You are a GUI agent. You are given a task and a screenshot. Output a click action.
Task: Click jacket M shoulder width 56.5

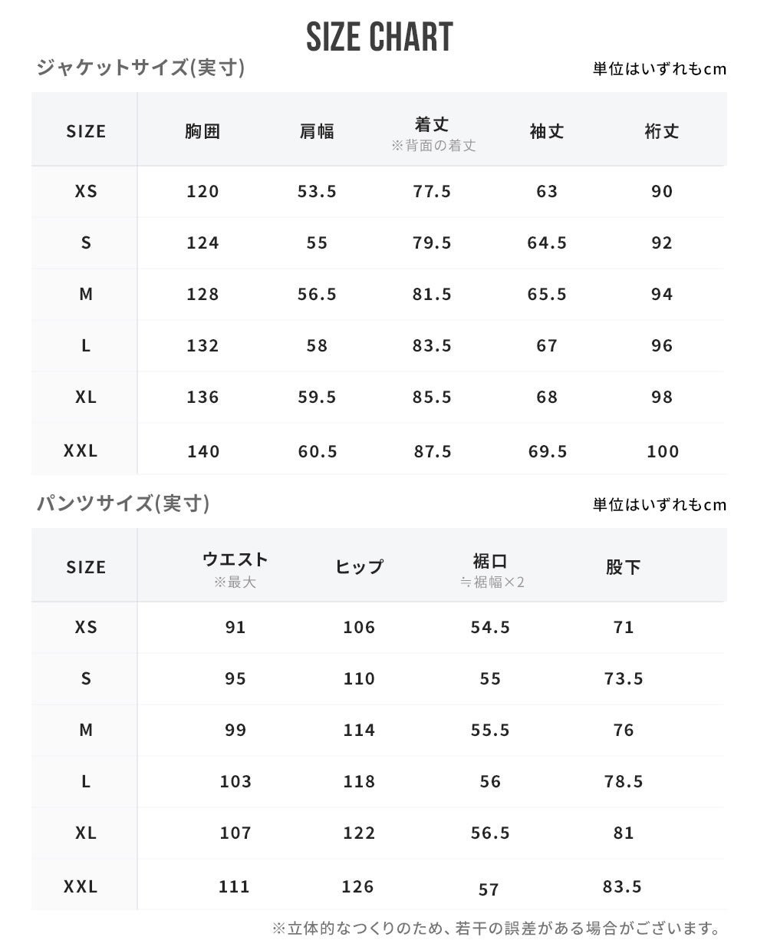point(317,294)
